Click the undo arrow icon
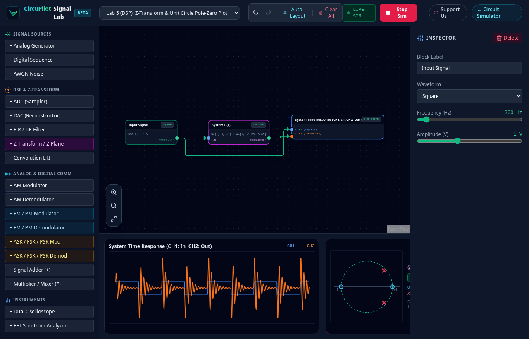Image resolution: width=529 pixels, height=339 pixels. tap(255, 13)
